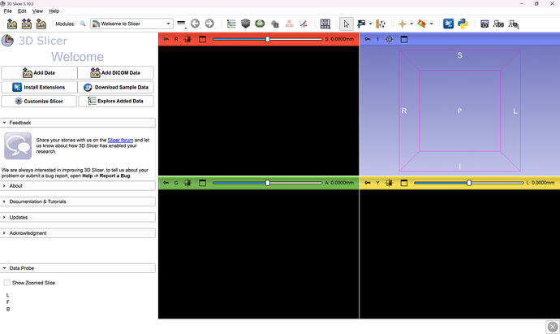Open the Markups module icon
This screenshot has height=334, width=560.
click(x=289, y=24)
